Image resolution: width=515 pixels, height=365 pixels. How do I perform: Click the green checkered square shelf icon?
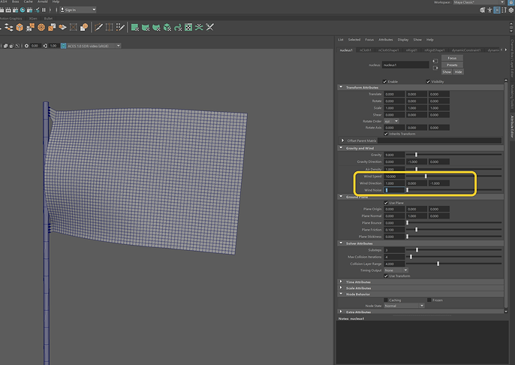click(x=188, y=28)
